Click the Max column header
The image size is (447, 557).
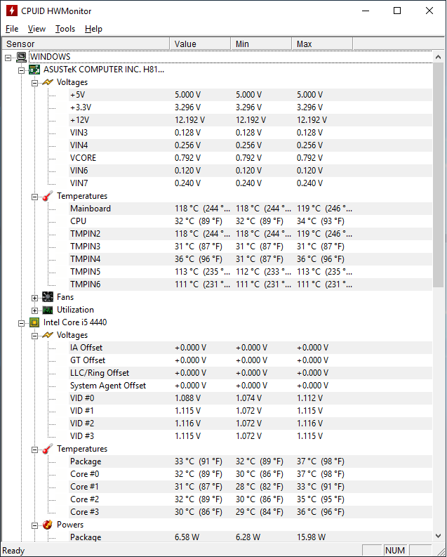[322, 44]
